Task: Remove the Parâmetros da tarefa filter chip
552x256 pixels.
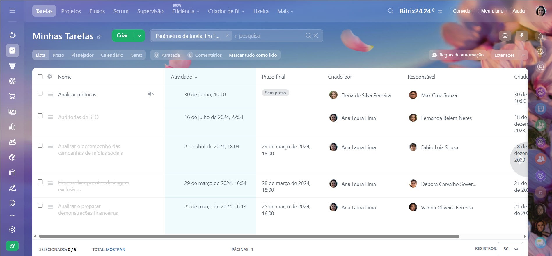Action: click(x=227, y=35)
